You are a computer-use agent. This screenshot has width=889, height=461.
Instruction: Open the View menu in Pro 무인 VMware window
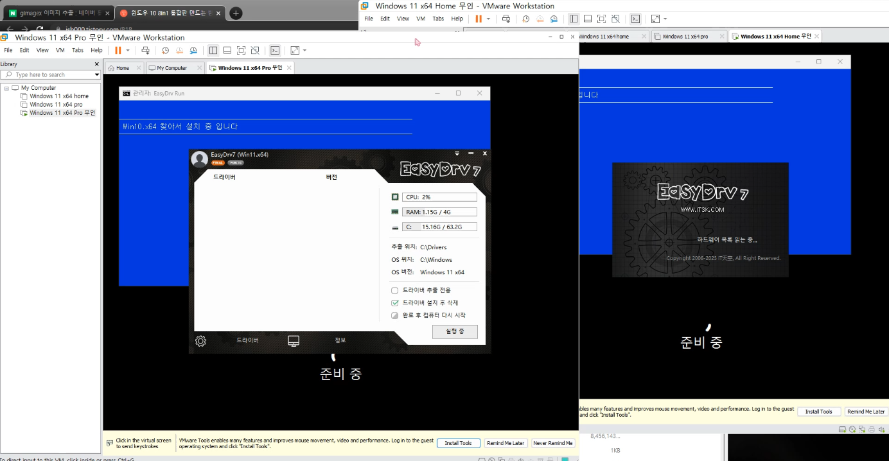pyautogui.click(x=42, y=50)
